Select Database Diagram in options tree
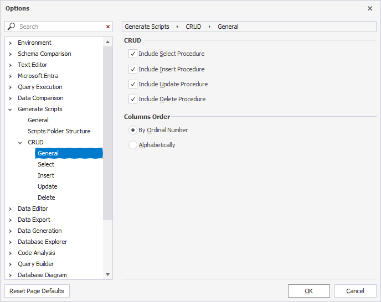This screenshot has height=302, width=381. 42,275
